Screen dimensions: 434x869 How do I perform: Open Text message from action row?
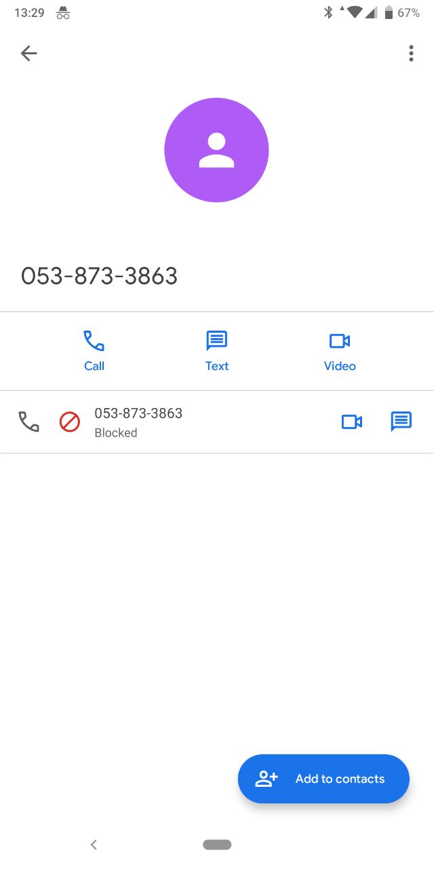coord(217,341)
